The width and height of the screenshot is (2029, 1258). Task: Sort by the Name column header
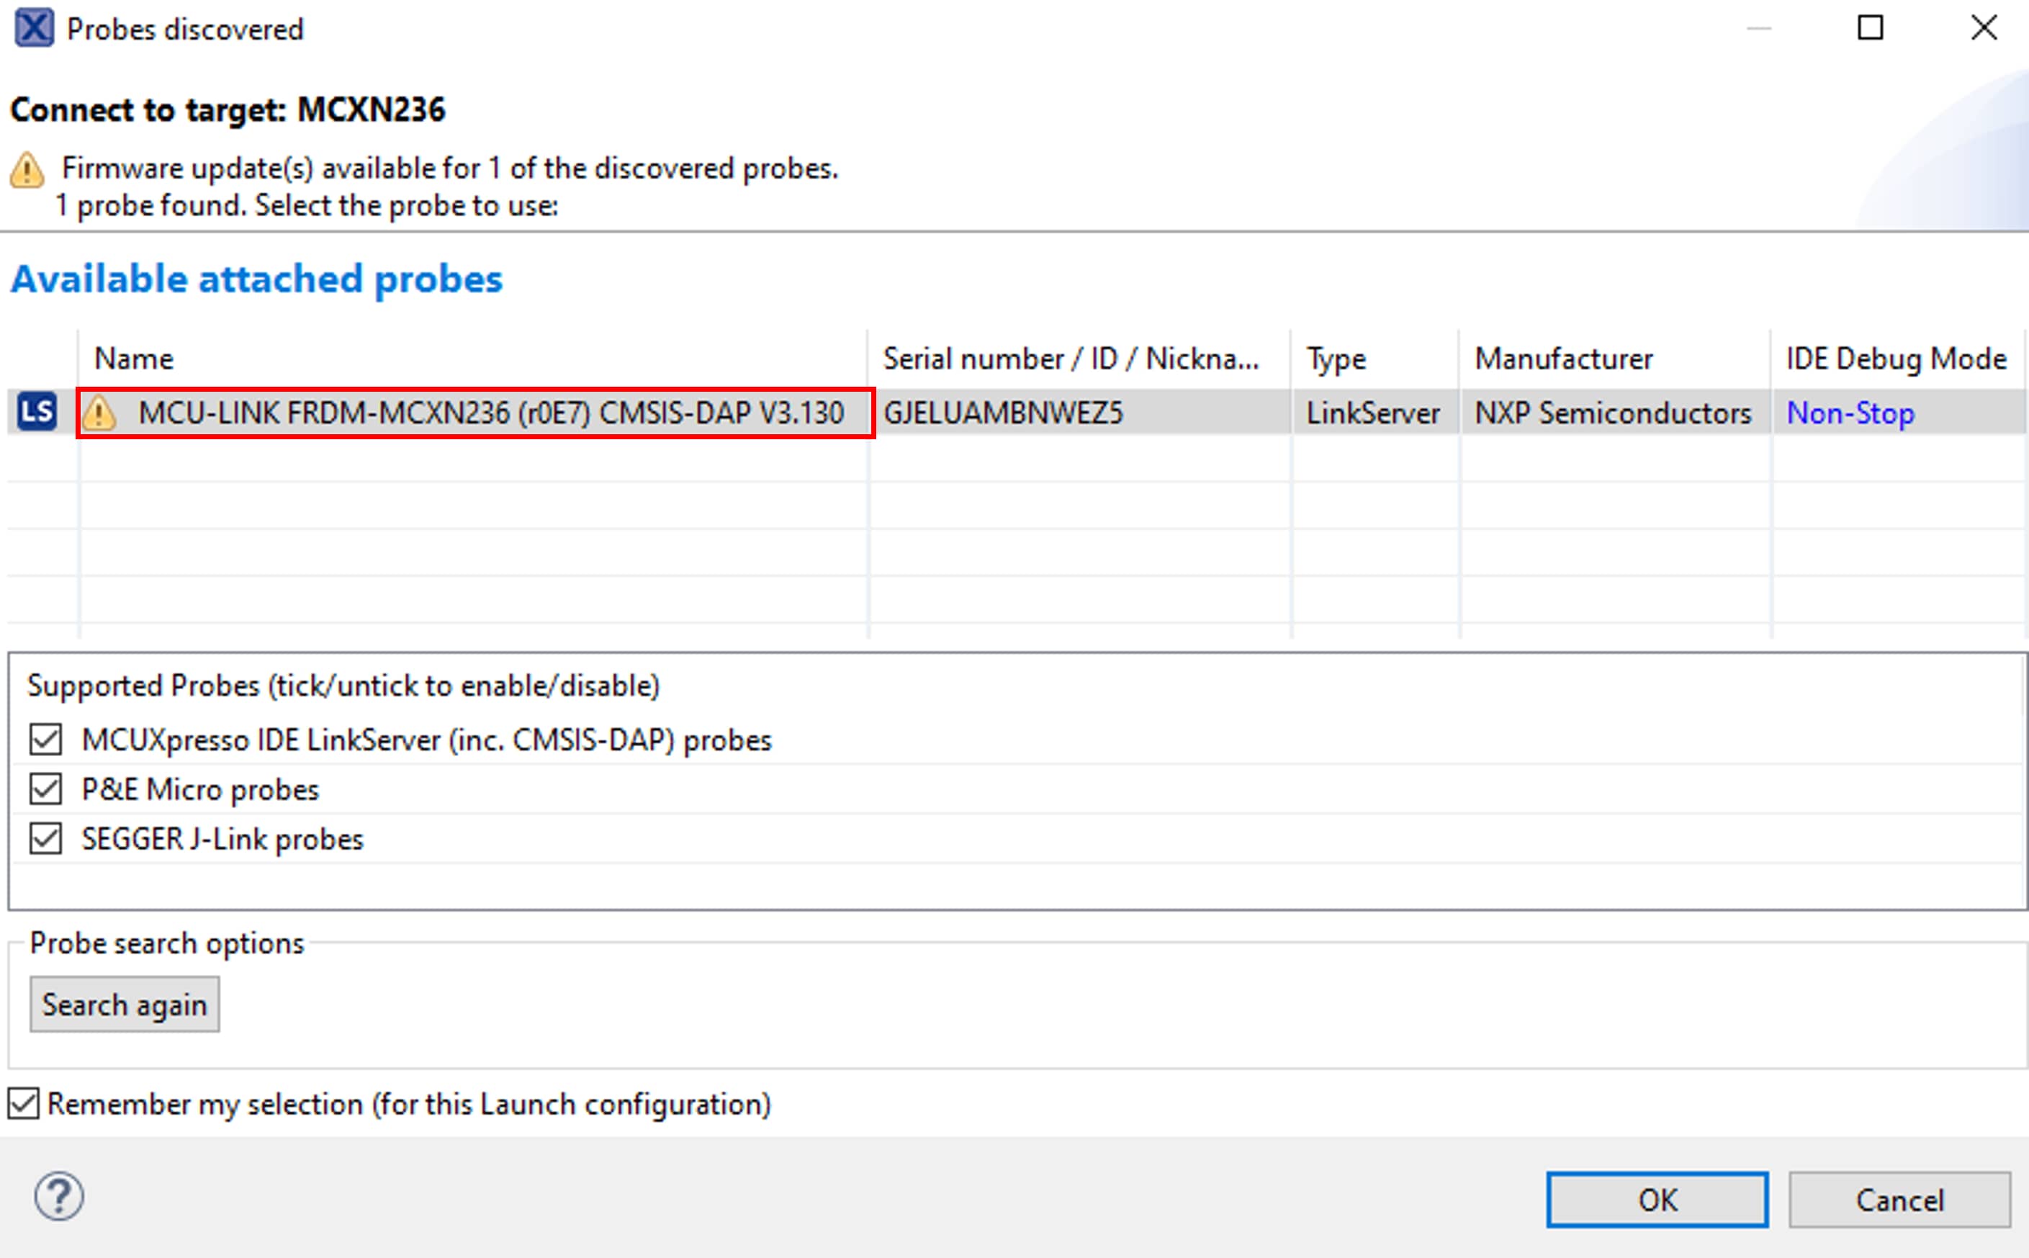click(134, 359)
